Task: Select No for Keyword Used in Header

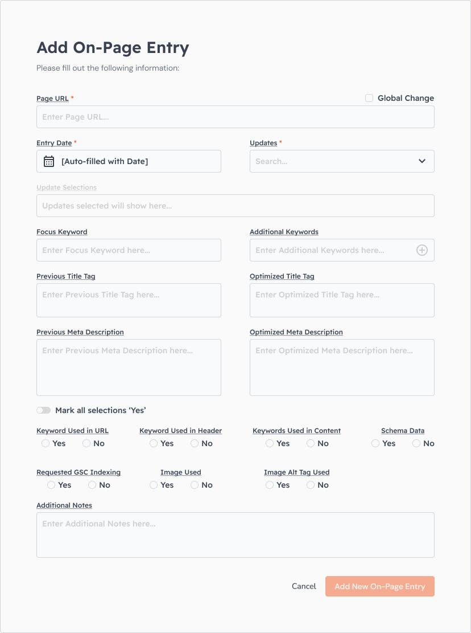Action: coord(195,443)
